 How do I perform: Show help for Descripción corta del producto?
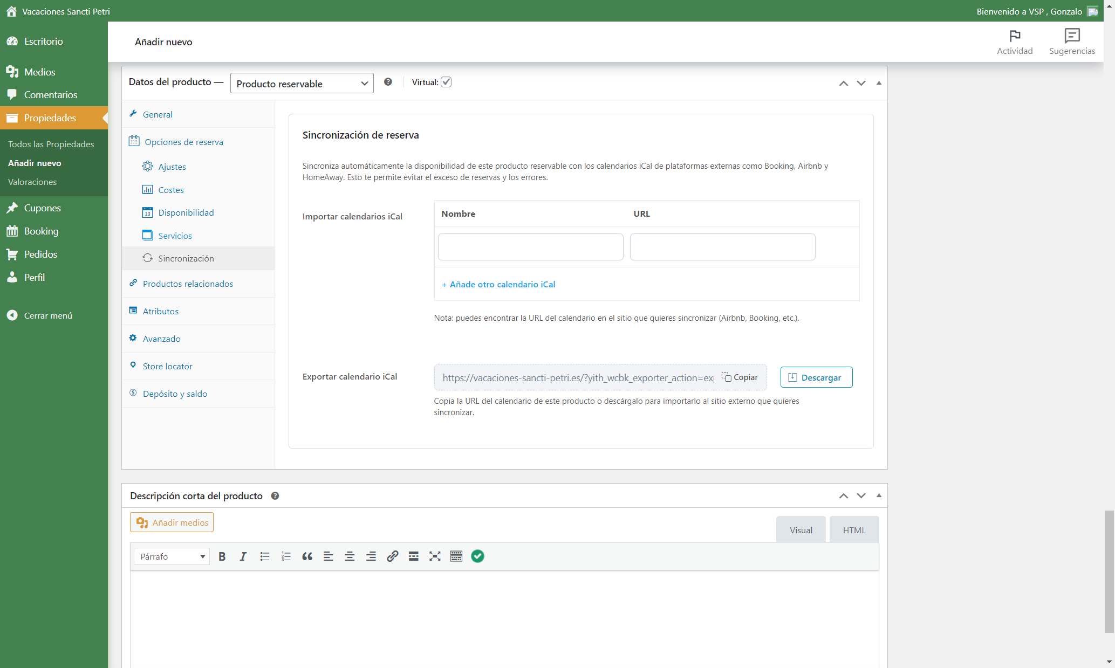(x=275, y=496)
